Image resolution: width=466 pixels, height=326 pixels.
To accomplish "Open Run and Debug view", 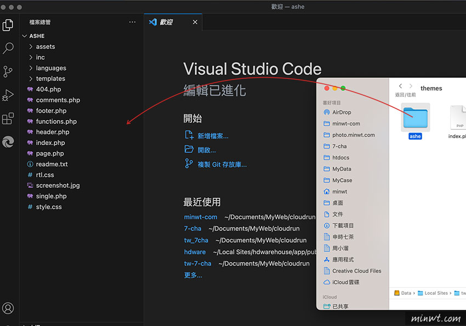I will pos(8,95).
